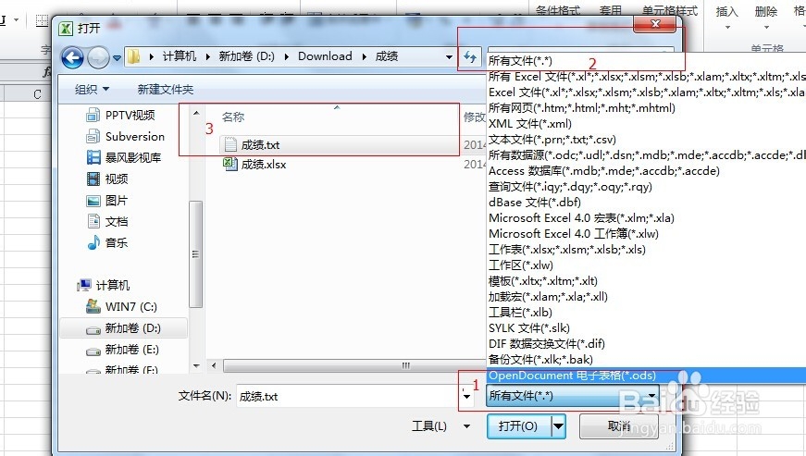Select 计算机 node in navigation pane
The height and width of the screenshot is (456, 806).
pyautogui.click(x=104, y=285)
